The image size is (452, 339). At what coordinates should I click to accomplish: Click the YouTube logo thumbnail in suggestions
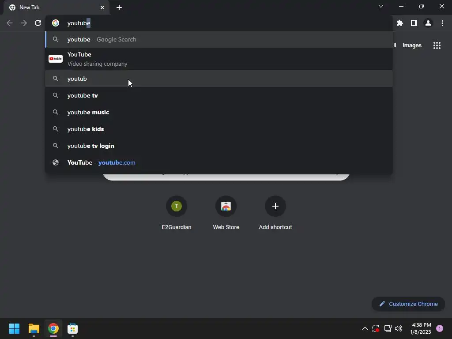(56, 59)
